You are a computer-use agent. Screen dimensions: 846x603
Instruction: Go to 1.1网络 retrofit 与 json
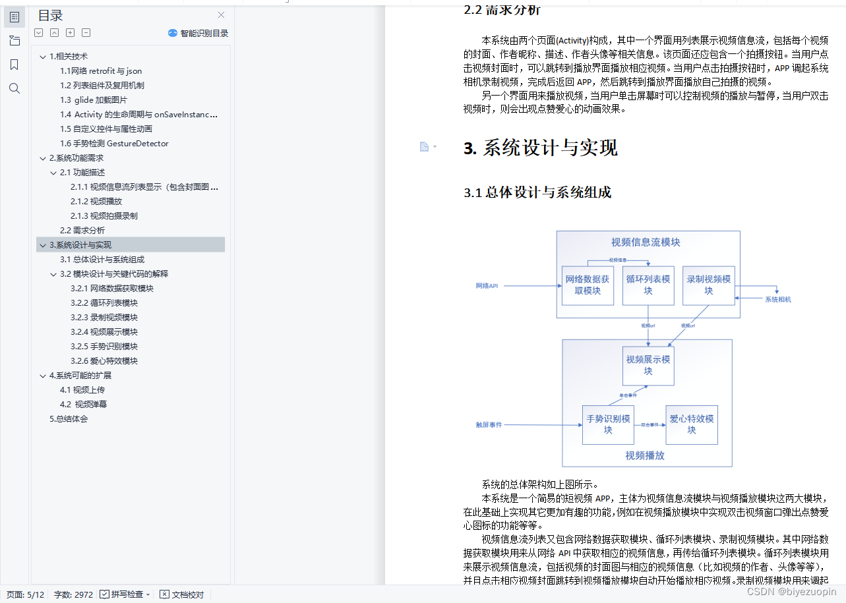pos(101,71)
